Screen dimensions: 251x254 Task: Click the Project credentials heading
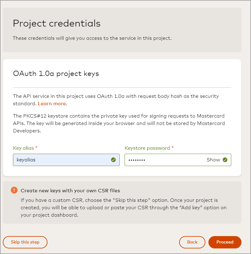click(x=57, y=23)
